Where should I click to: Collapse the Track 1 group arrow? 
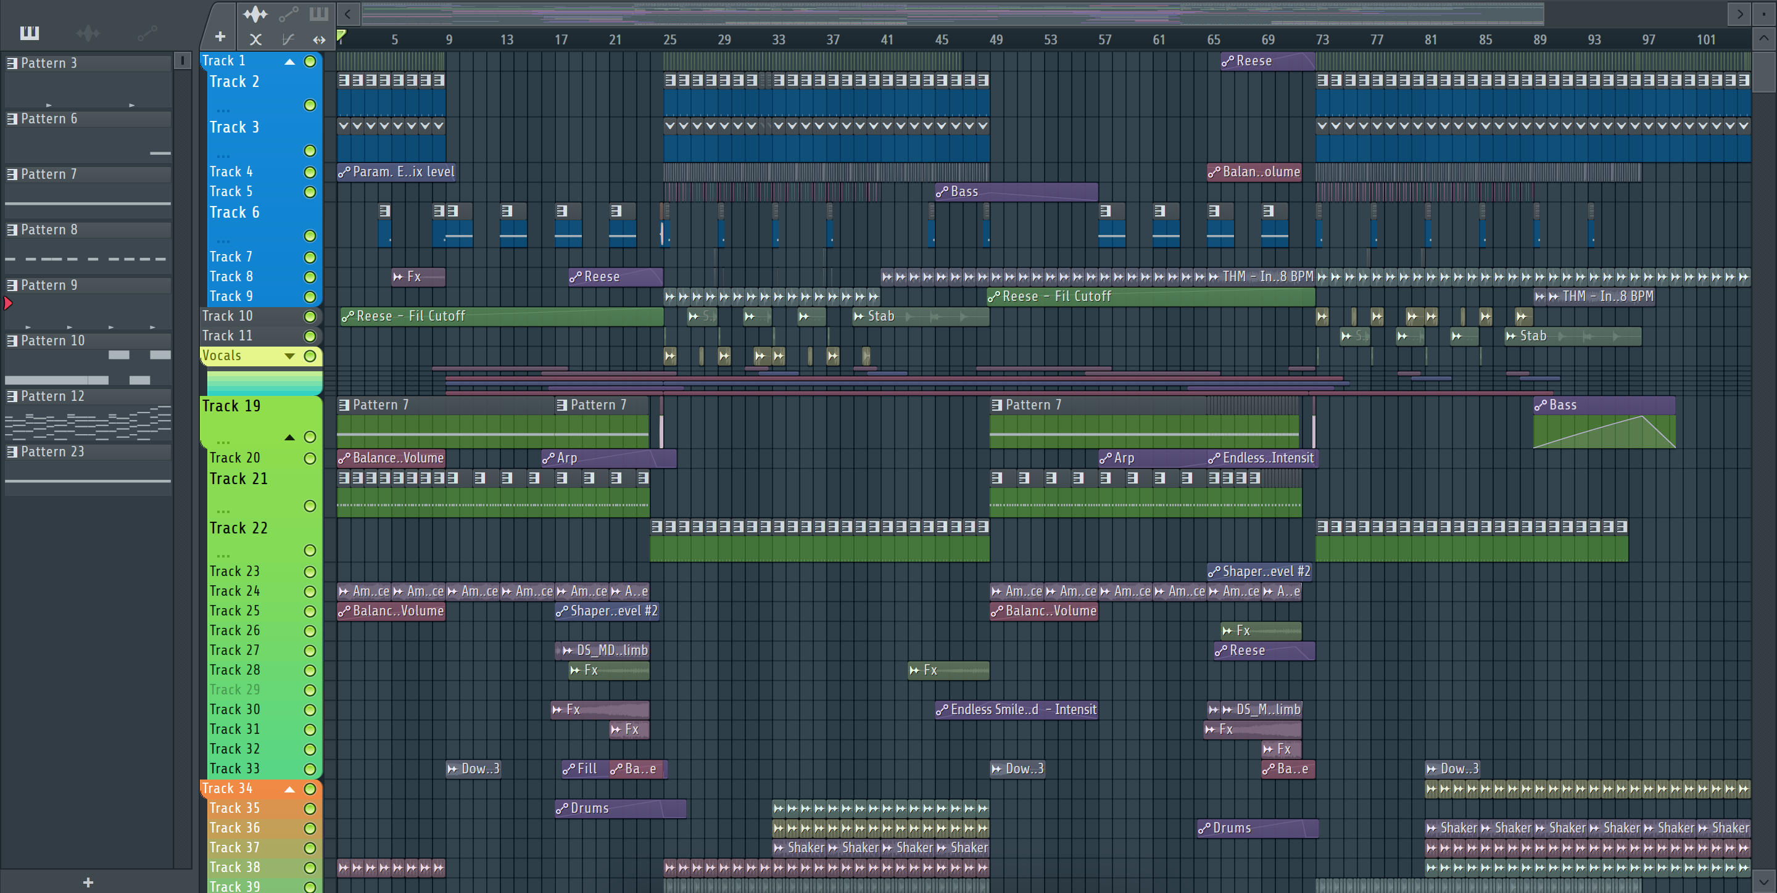290,62
